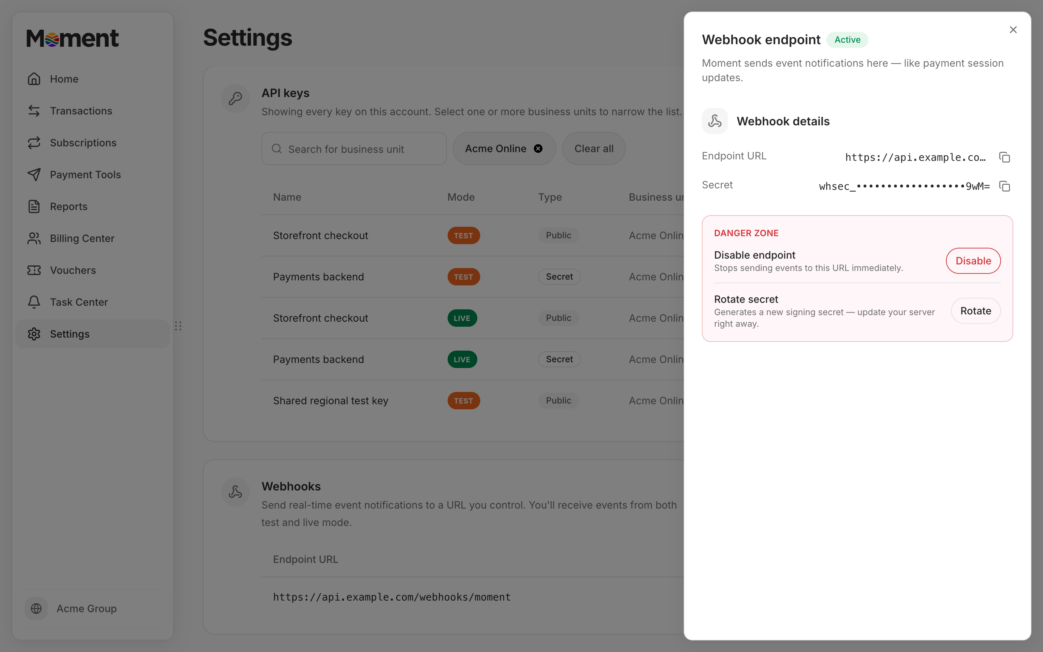The image size is (1043, 652).
Task: Click the Type column header
Action: (x=550, y=197)
